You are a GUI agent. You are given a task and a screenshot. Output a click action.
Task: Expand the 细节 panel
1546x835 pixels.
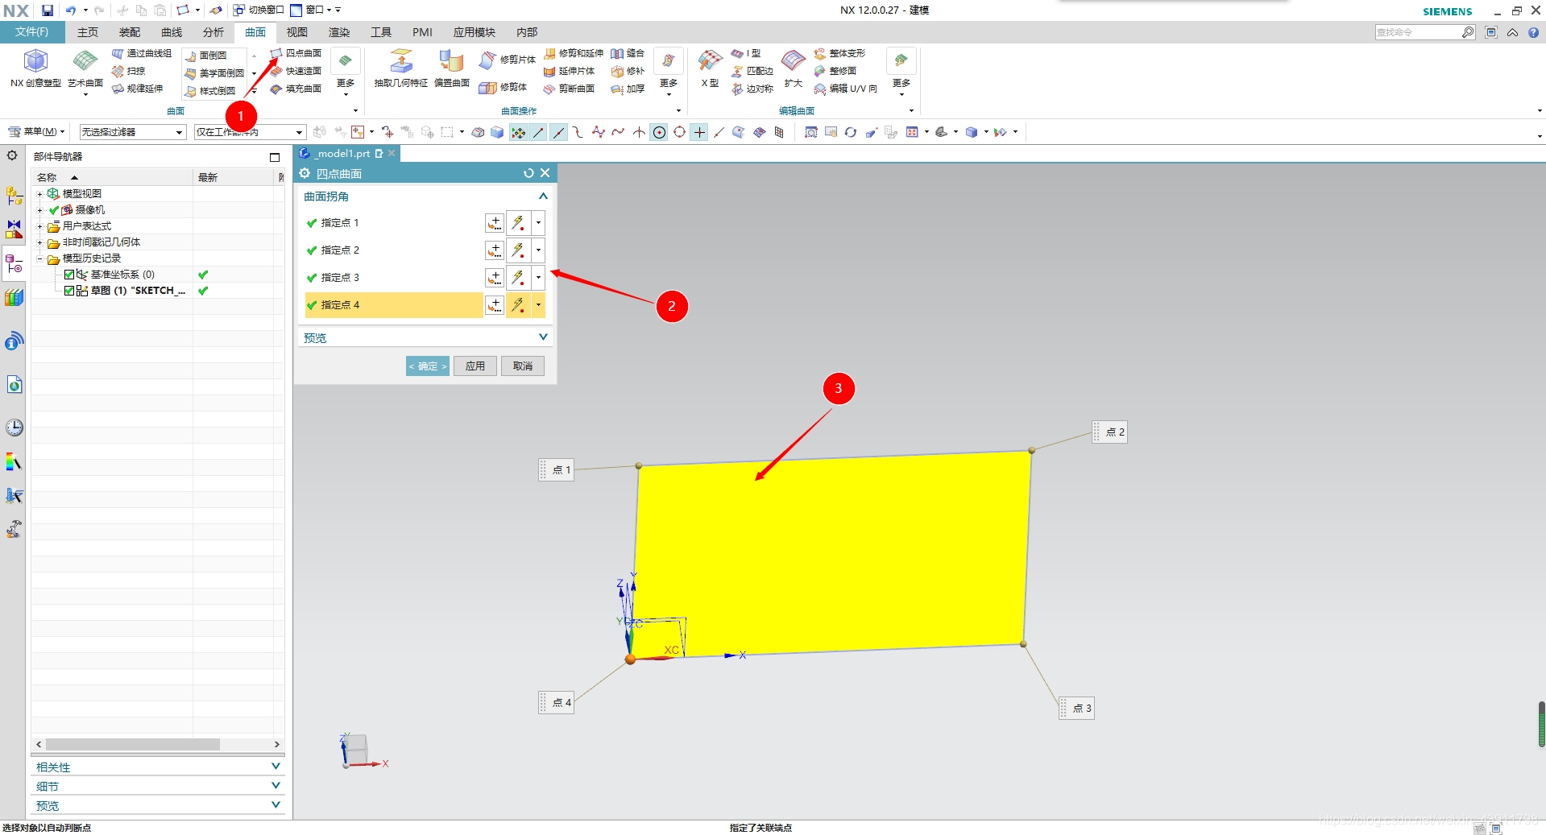(x=276, y=786)
